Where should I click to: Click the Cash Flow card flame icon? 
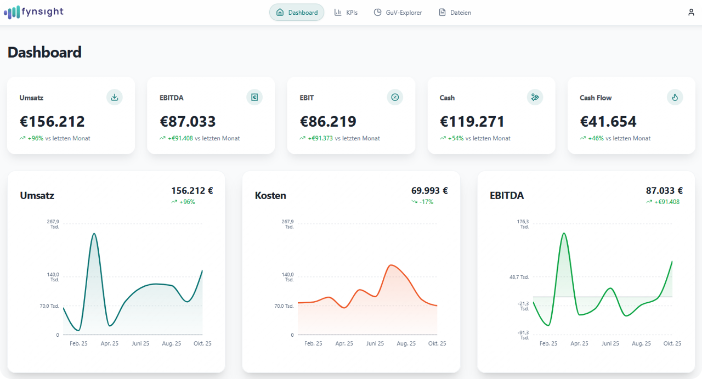click(x=675, y=97)
